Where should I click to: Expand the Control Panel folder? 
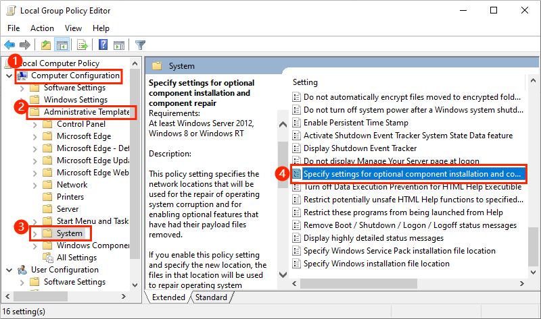[35, 125]
